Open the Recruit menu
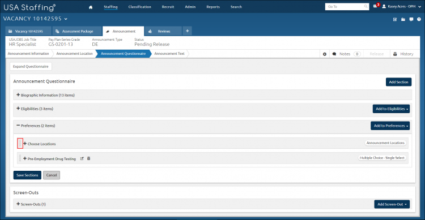Viewport: 425px width, 220px height. coord(168,7)
